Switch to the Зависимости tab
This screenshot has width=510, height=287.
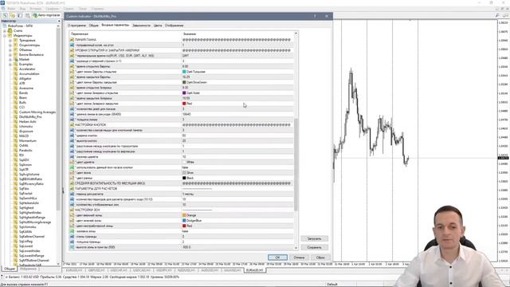pos(142,26)
